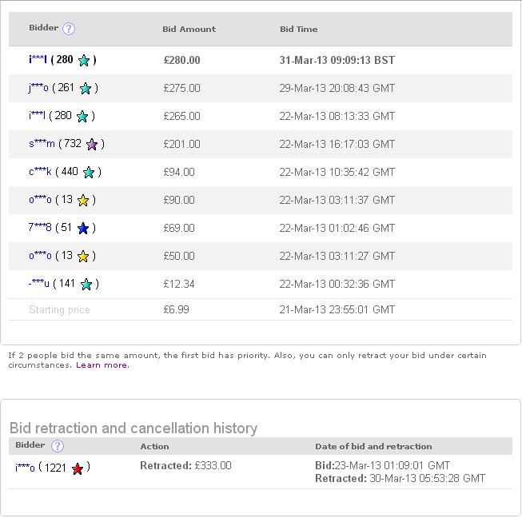Open bidder s***m profile link
522x518 pixels.
[42, 144]
